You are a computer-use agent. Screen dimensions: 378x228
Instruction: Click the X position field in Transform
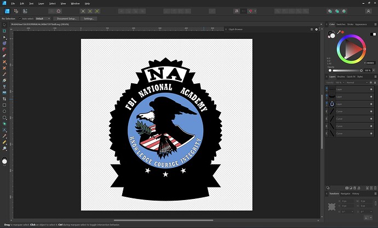coord(346,201)
